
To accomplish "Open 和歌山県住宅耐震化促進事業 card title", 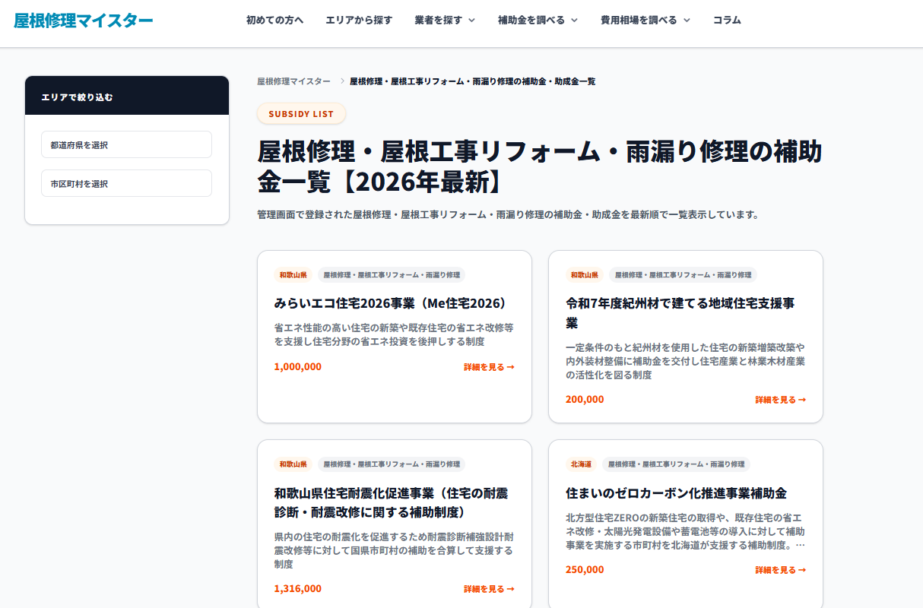I will pyautogui.click(x=391, y=502).
